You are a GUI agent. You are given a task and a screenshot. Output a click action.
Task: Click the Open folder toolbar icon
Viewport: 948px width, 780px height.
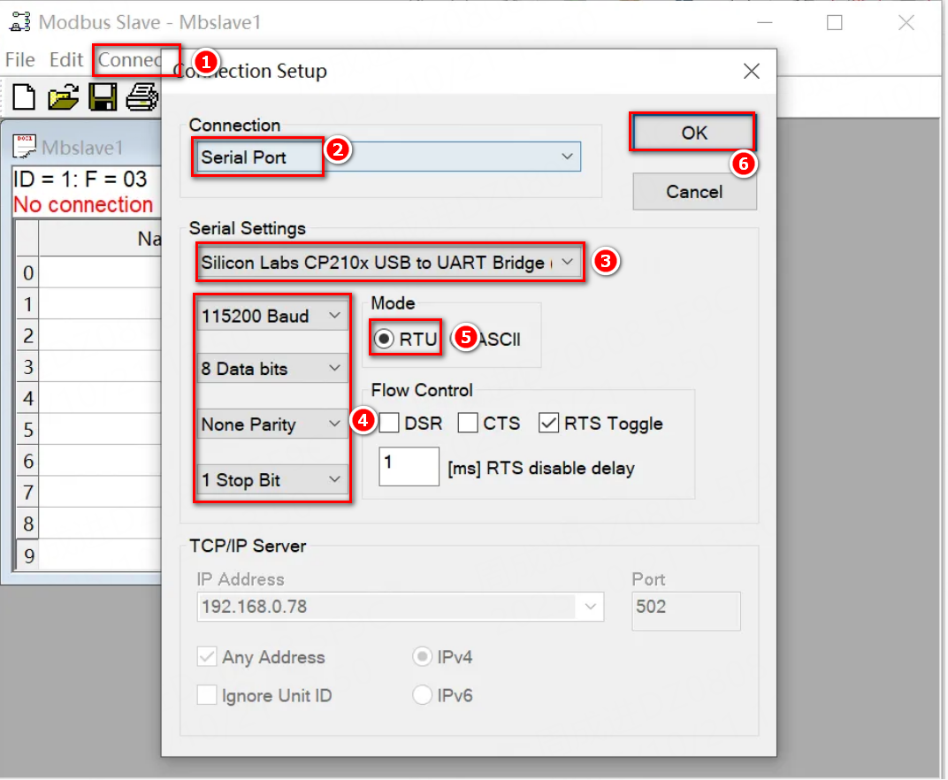click(x=63, y=96)
